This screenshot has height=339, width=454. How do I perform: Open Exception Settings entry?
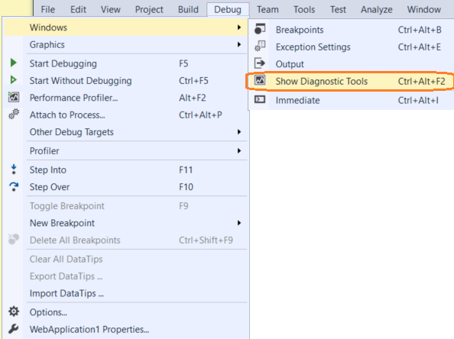[x=352, y=47]
